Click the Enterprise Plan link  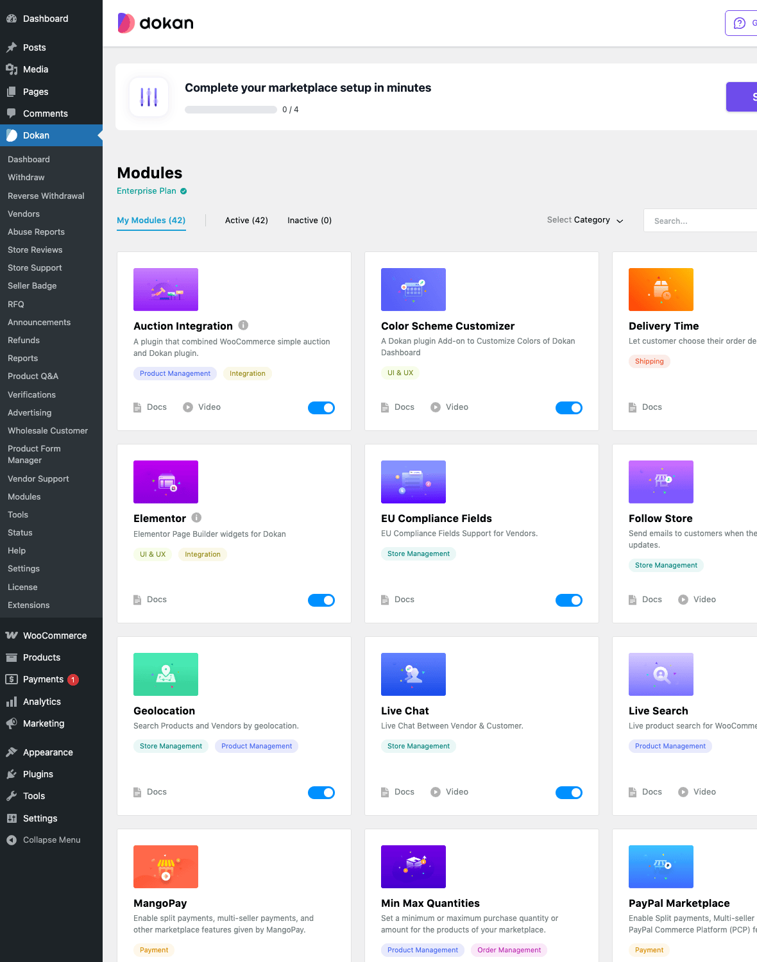[146, 191]
